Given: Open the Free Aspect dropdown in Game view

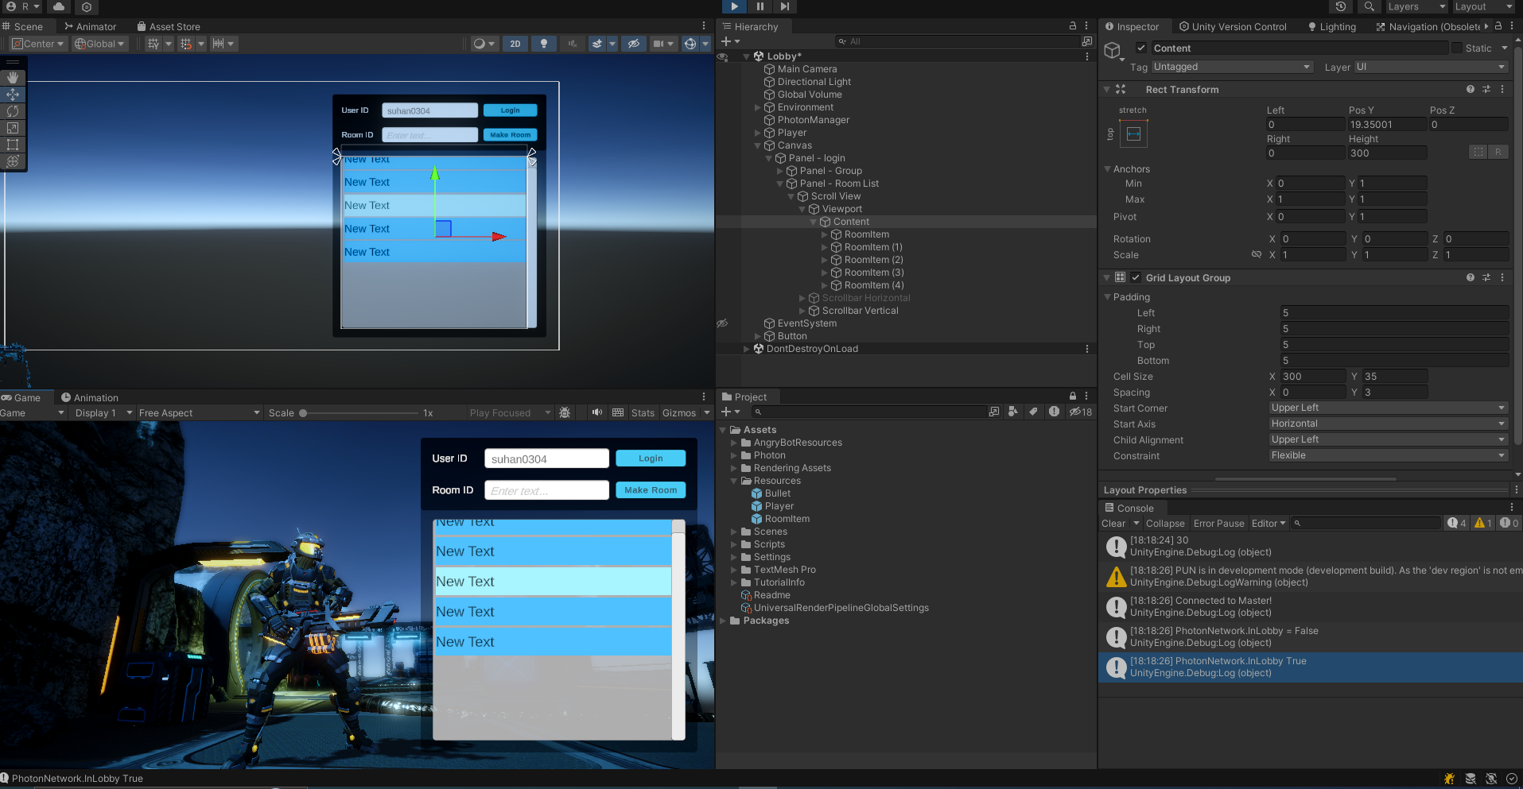Looking at the screenshot, I should 200,413.
